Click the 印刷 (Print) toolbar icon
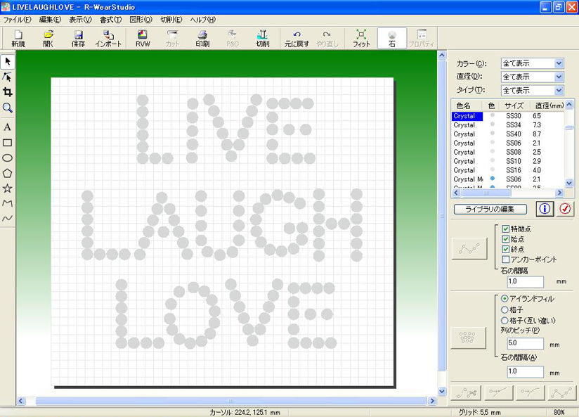 (x=202, y=38)
